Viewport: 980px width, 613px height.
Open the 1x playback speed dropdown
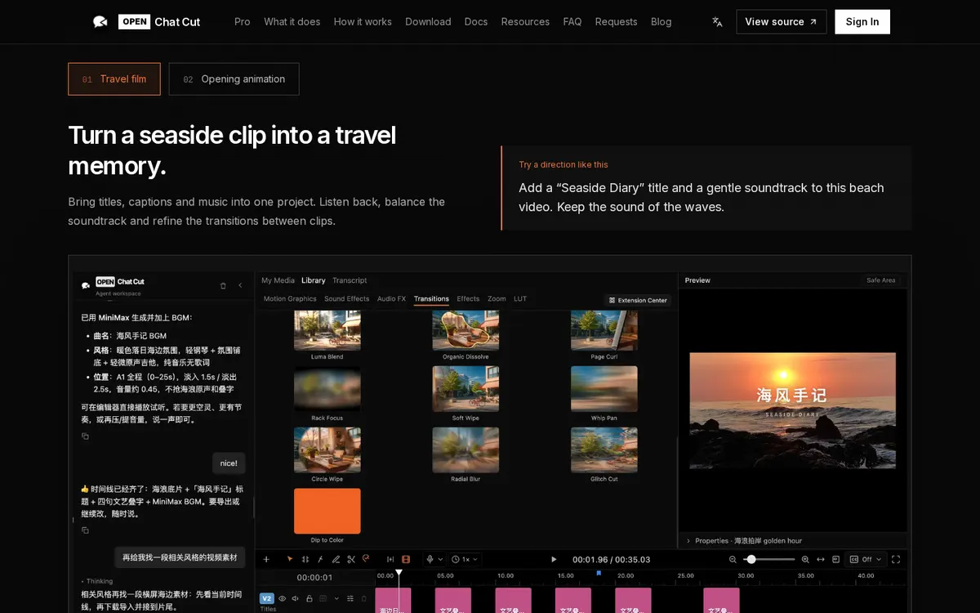pos(465,559)
